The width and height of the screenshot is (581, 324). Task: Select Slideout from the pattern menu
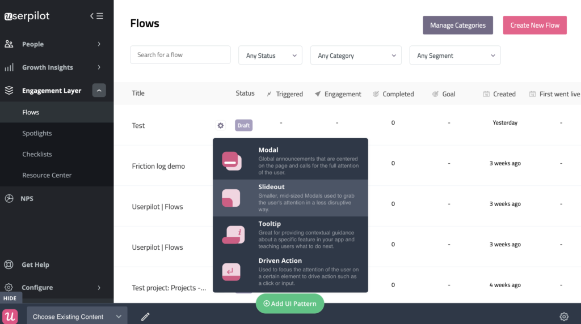point(290,198)
